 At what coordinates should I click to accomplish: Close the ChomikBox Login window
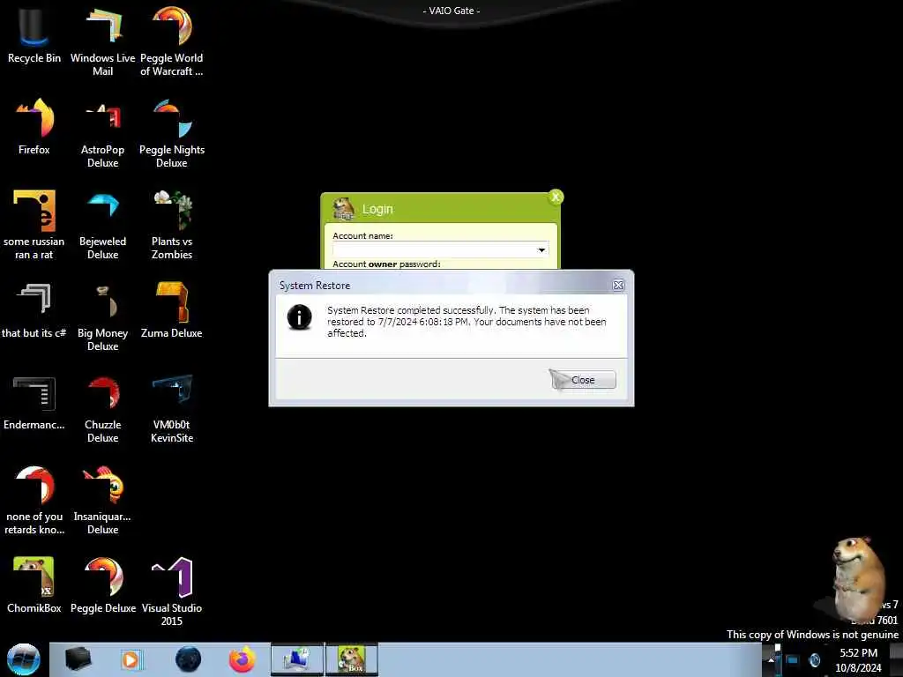point(556,197)
